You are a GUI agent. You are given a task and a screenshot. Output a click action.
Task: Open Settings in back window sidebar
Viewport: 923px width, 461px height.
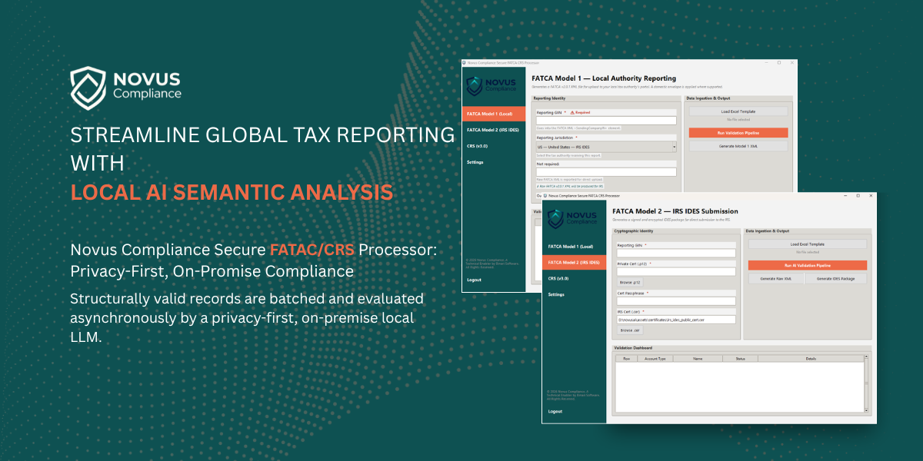(x=494, y=162)
